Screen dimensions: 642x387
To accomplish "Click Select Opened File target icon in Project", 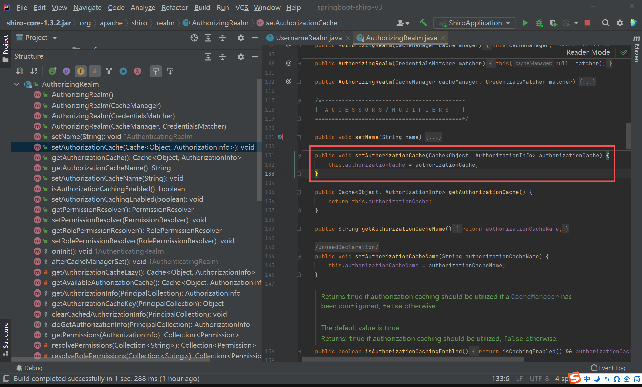I will coord(194,38).
